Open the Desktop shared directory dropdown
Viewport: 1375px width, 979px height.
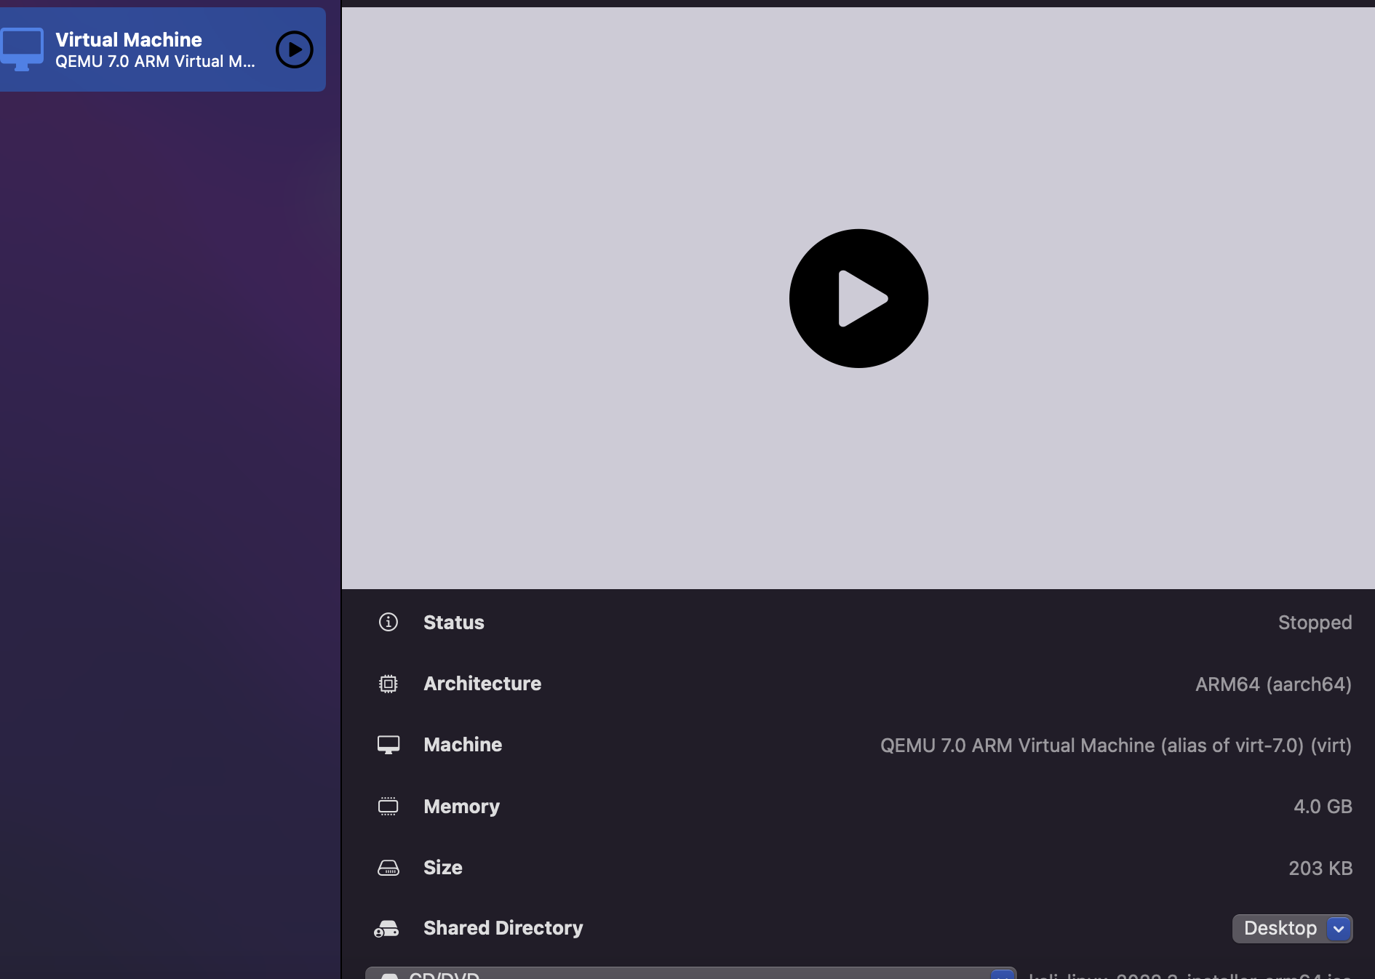tap(1339, 929)
